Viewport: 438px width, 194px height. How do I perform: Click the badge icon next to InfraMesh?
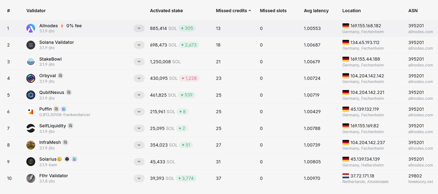click(65, 143)
